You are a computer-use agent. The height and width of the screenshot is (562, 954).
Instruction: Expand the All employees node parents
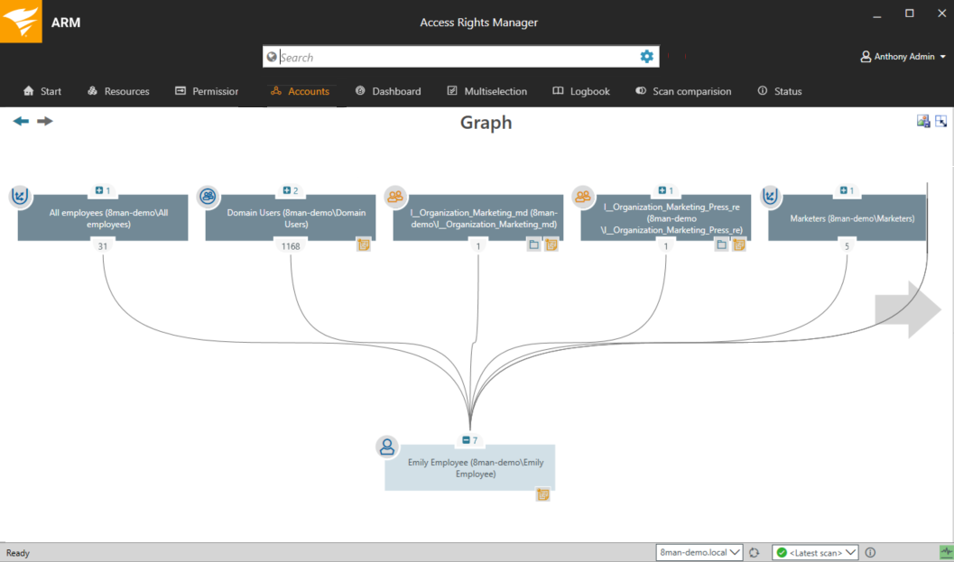99,190
